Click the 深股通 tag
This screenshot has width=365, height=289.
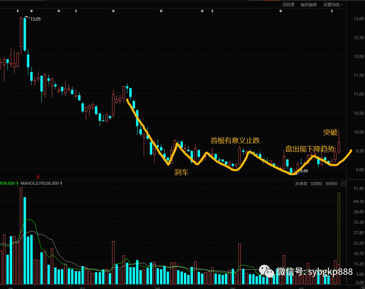pos(288,5)
